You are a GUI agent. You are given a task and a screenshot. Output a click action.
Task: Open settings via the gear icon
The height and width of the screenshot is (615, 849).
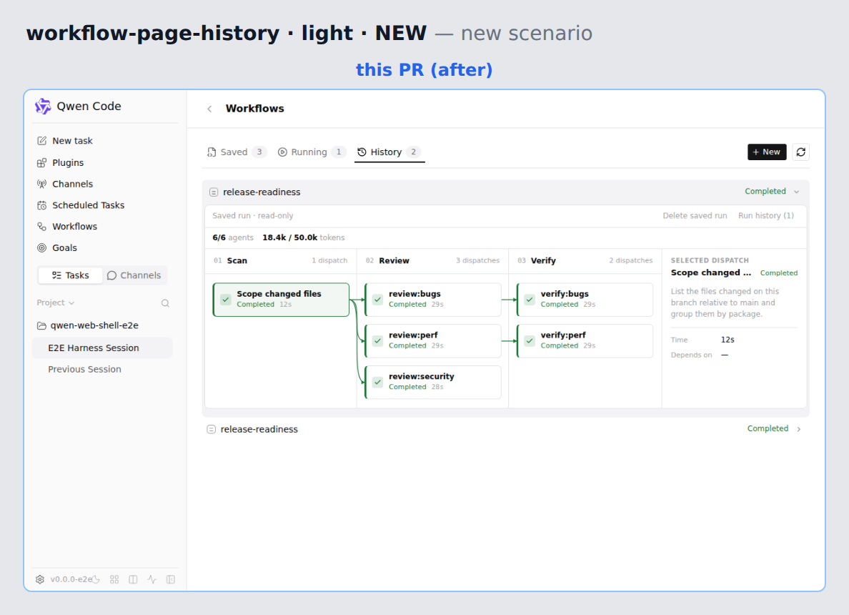(40, 580)
